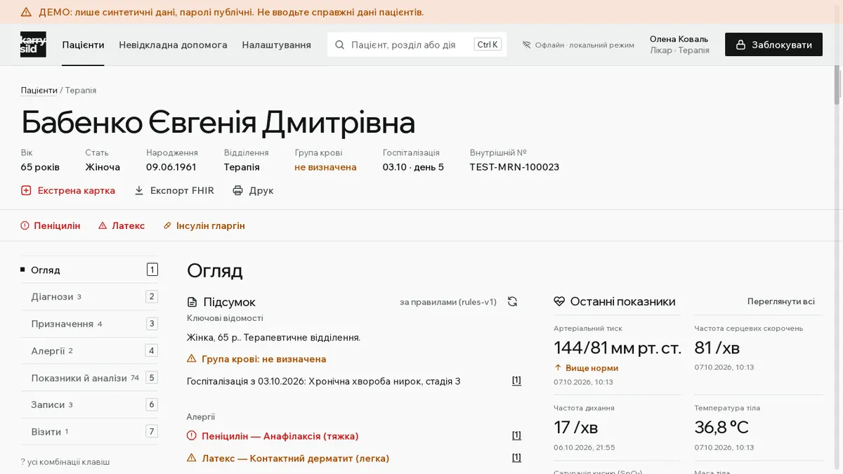
Task: Click the warning icon next to Латекс — Контактний дерматит
Action: click(192, 458)
